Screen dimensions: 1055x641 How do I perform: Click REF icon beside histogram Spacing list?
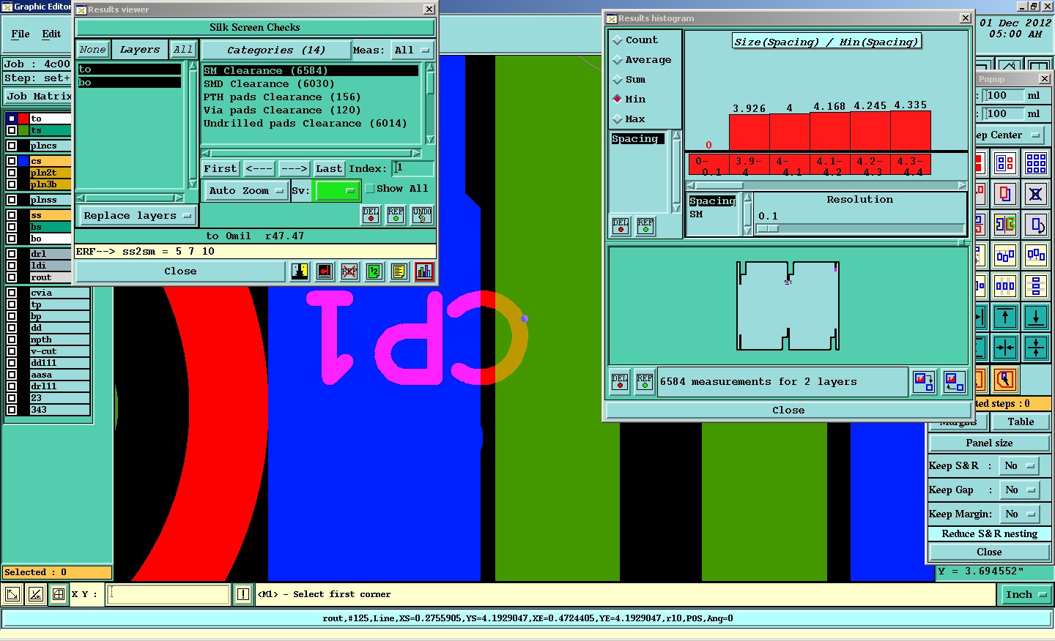[x=645, y=226]
